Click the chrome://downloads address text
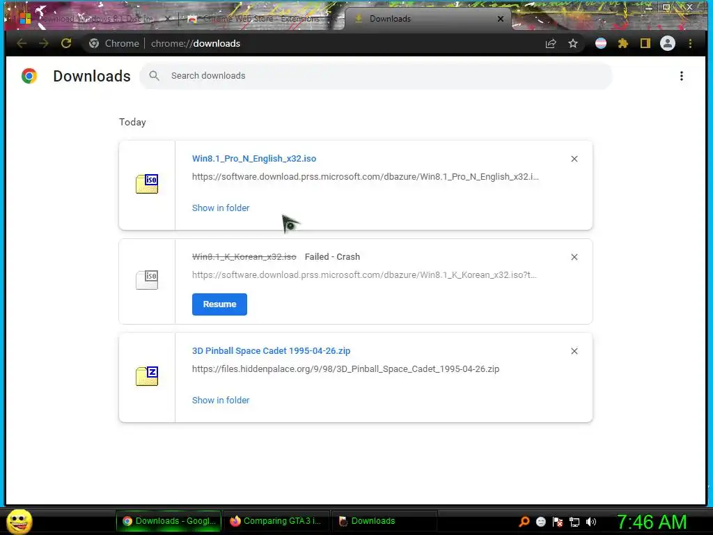This screenshot has width=713, height=535. click(x=196, y=43)
